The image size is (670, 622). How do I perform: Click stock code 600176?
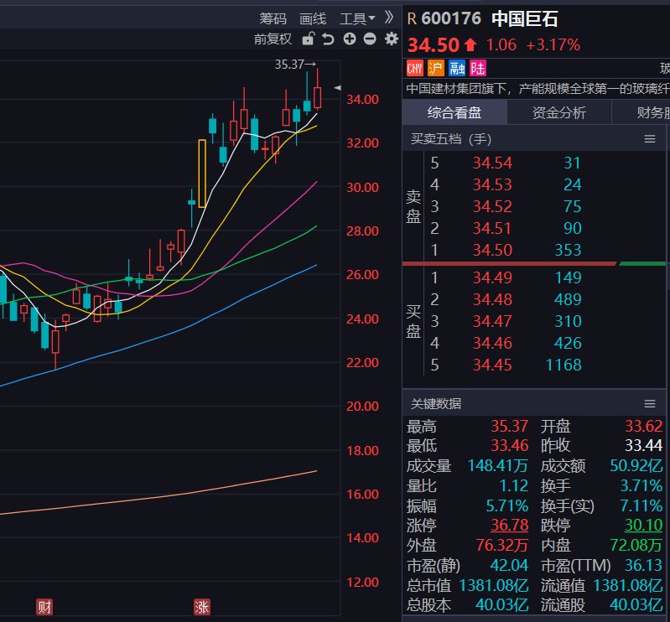pos(451,18)
